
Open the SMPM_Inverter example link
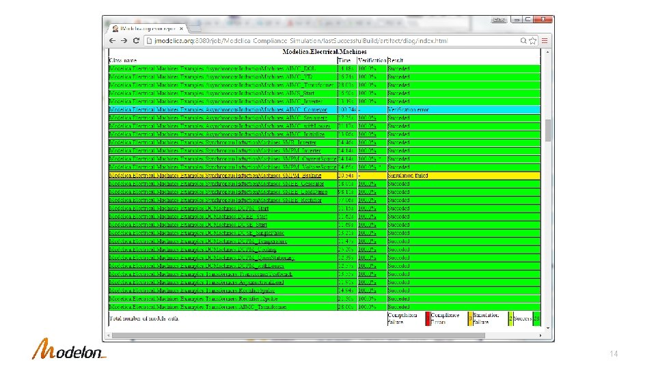click(x=215, y=150)
